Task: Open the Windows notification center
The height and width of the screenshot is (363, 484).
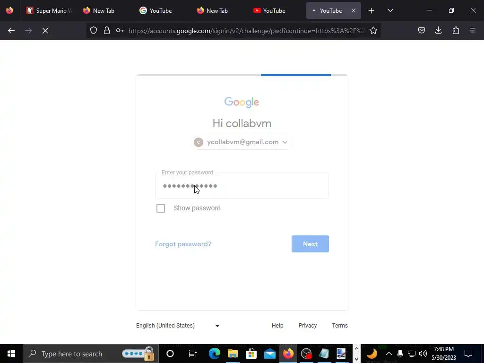Action: [x=468, y=354]
